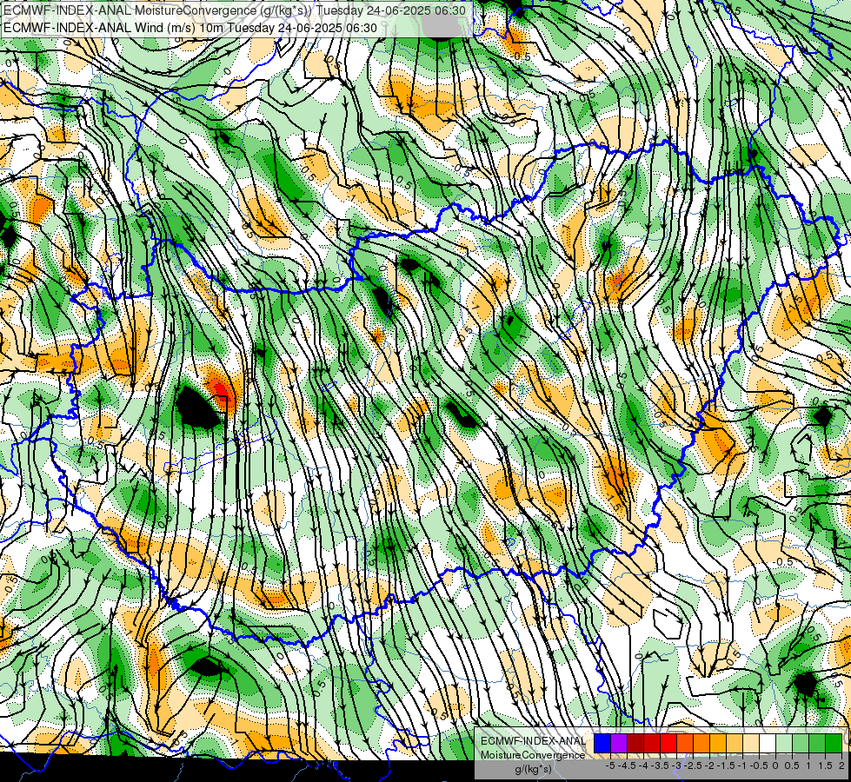851x782 pixels.
Task: Click the blue legend swatch for -5 to -4.5
Action: tap(602, 744)
